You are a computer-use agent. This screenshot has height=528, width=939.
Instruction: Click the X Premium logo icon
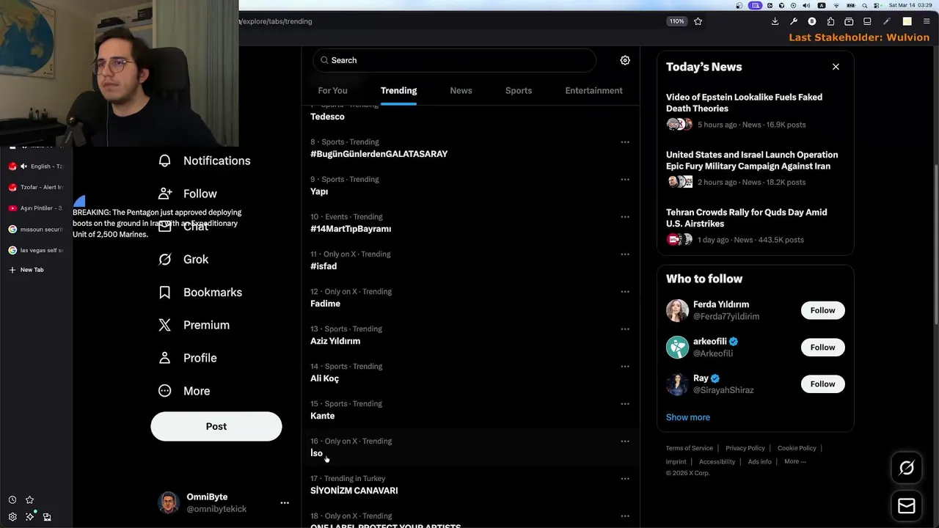(x=165, y=325)
